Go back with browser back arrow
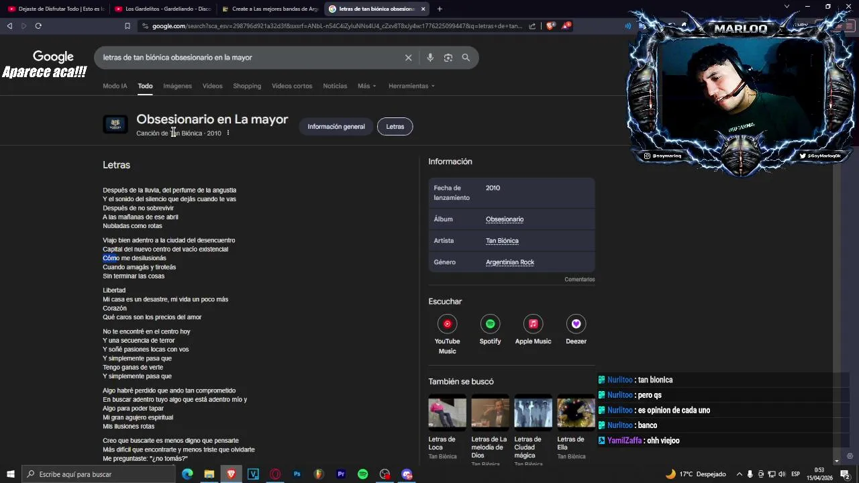Image resolution: width=859 pixels, height=483 pixels. click(x=9, y=26)
